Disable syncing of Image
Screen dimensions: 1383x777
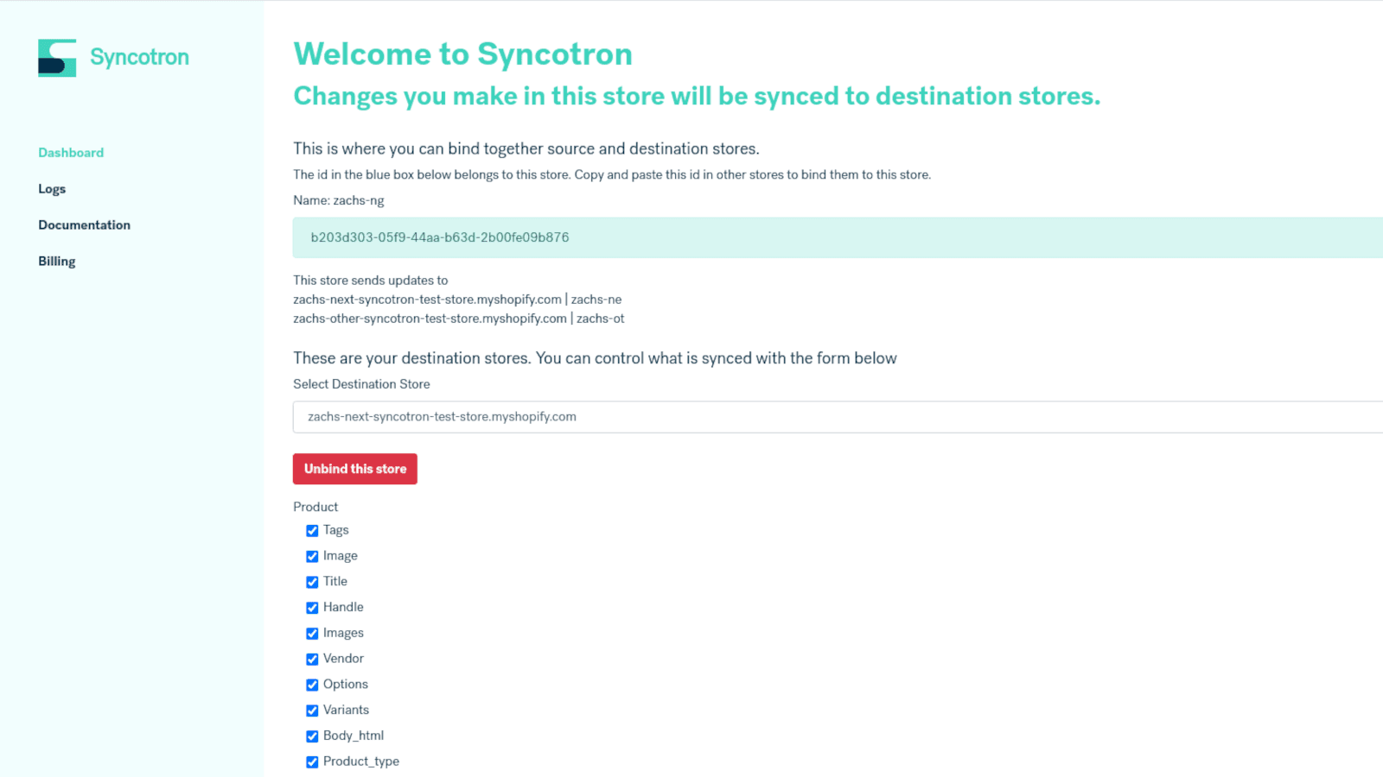(312, 556)
